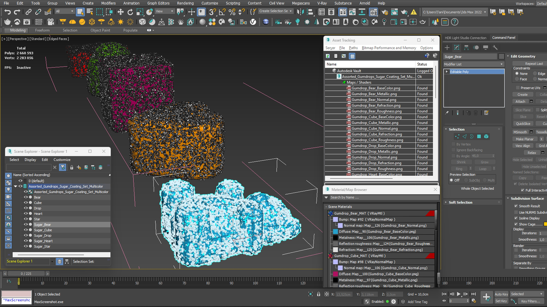The image size is (547, 307).
Task: Select the Edge constraint radio button
Action: point(535,74)
